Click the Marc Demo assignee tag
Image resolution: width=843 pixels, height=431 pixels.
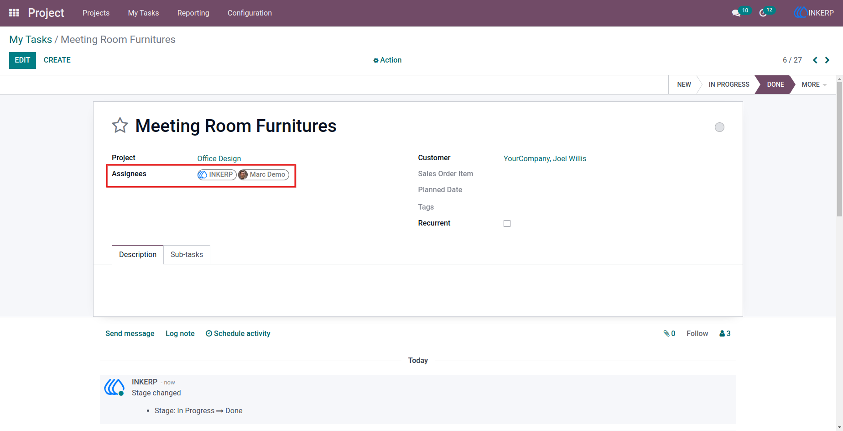[x=264, y=174]
